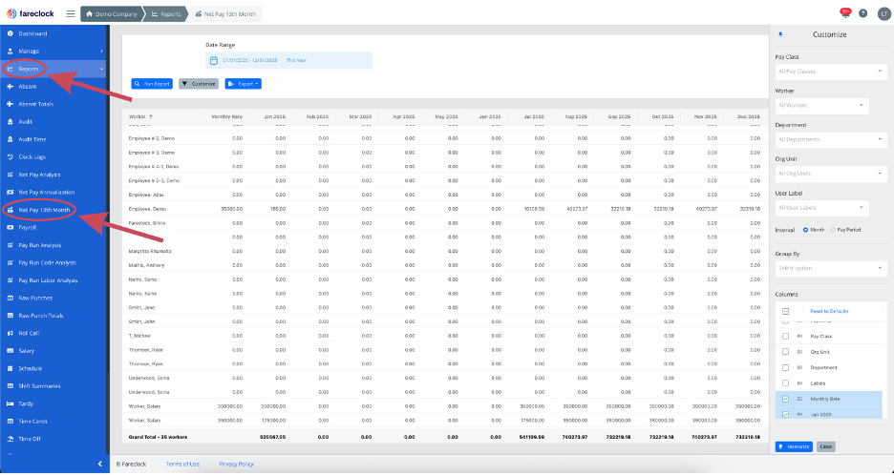Open the Pay Class dropdown
The width and height of the screenshot is (894, 475).
click(831, 72)
